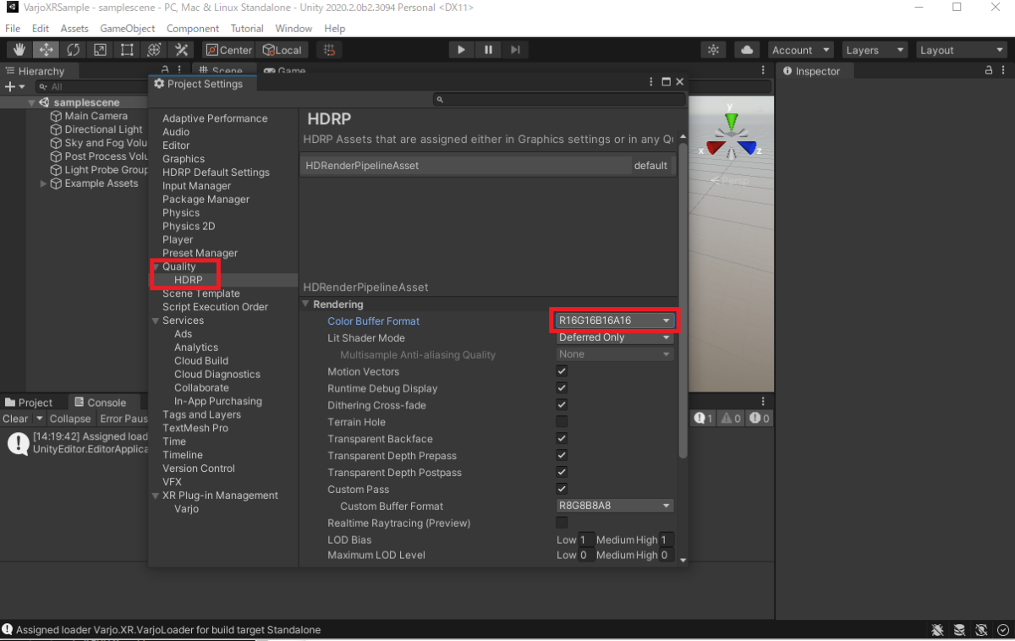Open the Color Buffer Format dropdown
This screenshot has width=1015, height=641.
(x=615, y=320)
